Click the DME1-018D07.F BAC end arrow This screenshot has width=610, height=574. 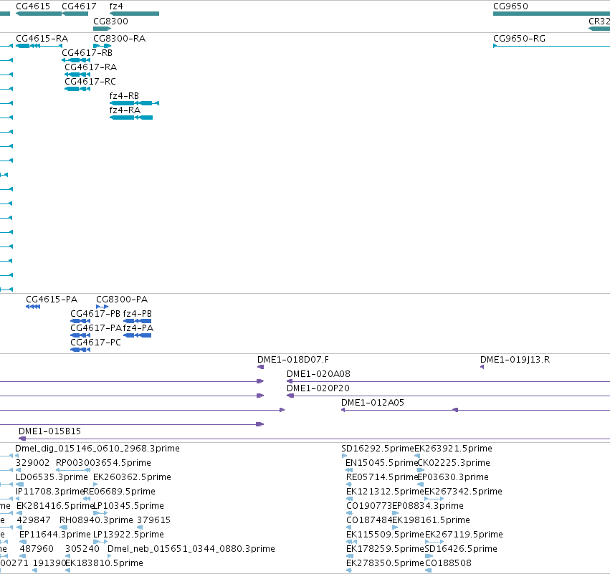261,367
